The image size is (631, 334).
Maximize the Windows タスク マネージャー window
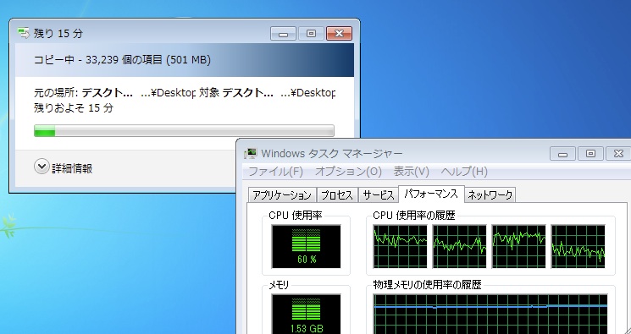(x=590, y=153)
